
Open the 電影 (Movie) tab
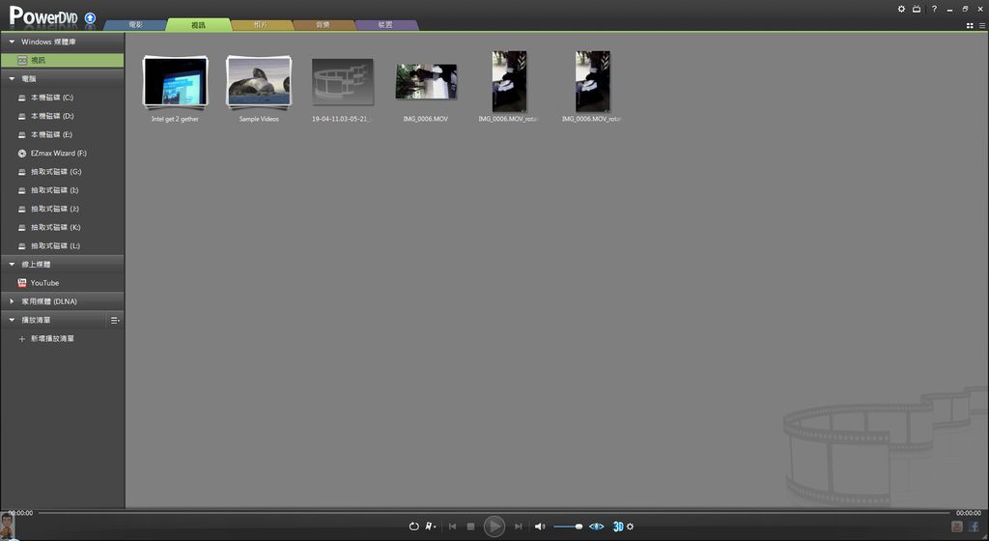click(x=135, y=24)
